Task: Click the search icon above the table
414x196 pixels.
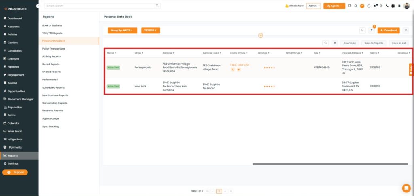Action: 325,43
